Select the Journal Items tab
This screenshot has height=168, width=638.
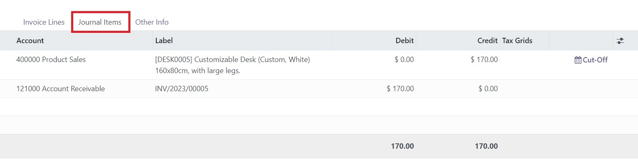pos(100,22)
